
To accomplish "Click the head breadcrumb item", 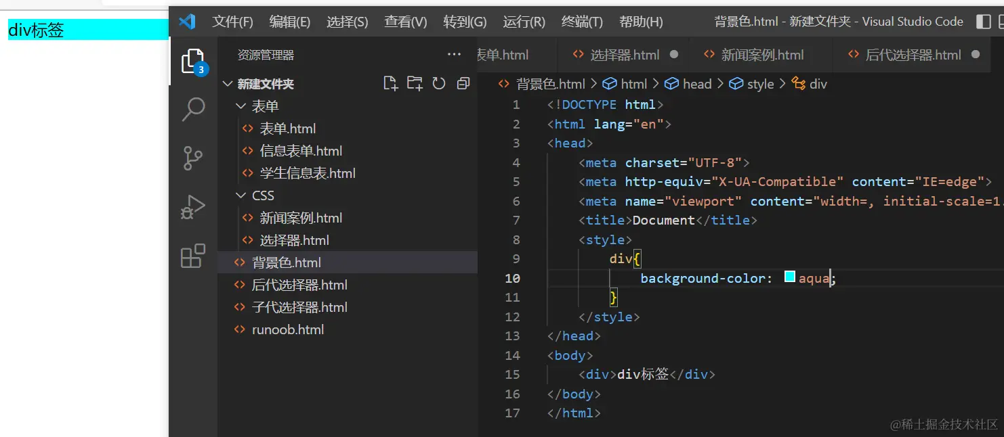I will [696, 84].
